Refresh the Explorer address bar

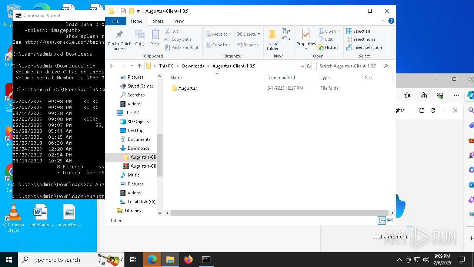pos(309,66)
